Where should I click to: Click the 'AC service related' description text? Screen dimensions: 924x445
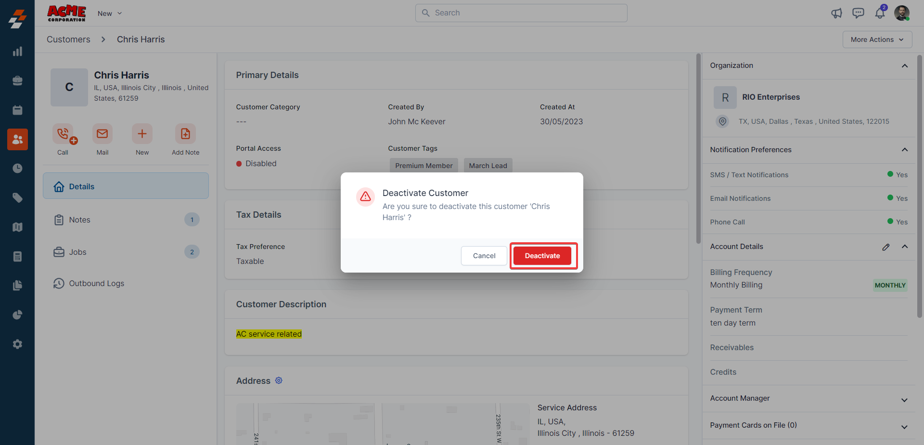pyautogui.click(x=269, y=334)
